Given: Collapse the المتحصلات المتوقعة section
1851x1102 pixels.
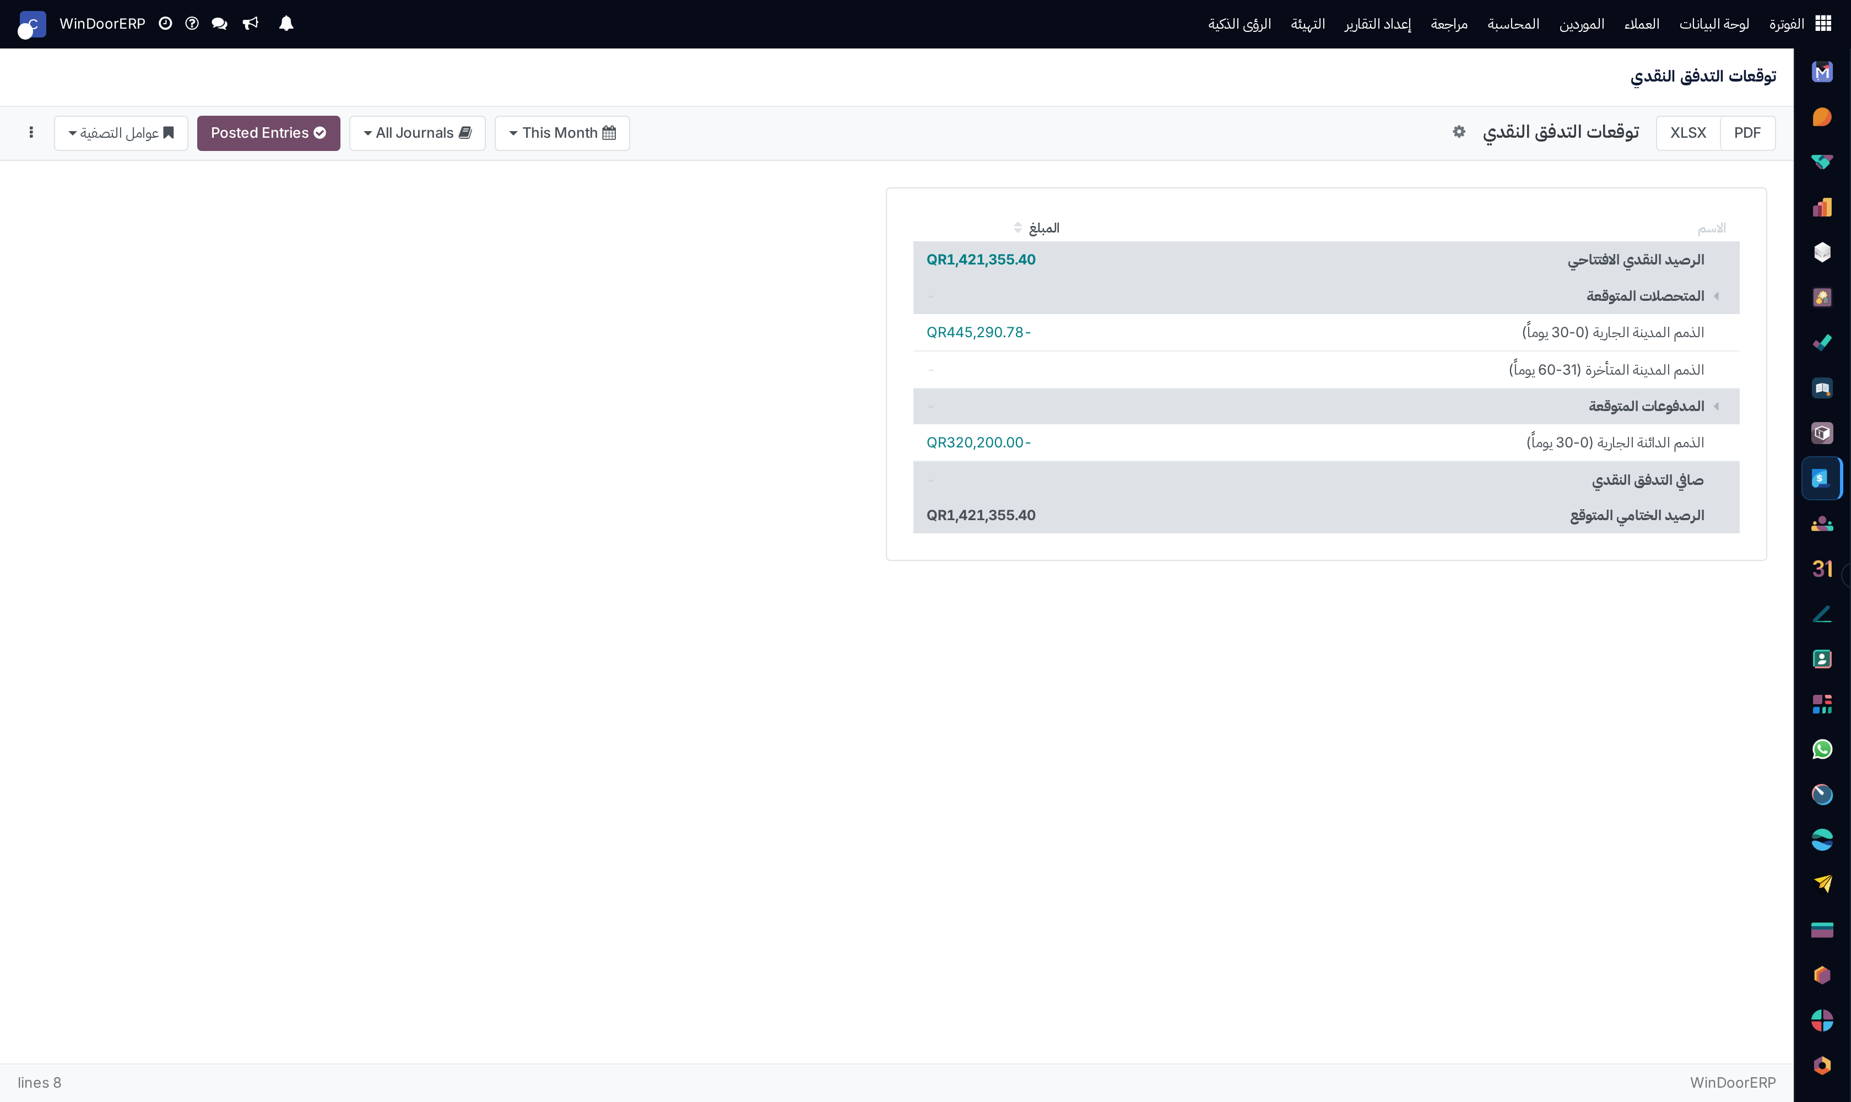Looking at the screenshot, I should (x=1716, y=296).
